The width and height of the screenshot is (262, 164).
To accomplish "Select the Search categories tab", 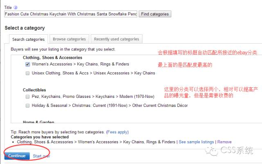I will click(x=28, y=39).
